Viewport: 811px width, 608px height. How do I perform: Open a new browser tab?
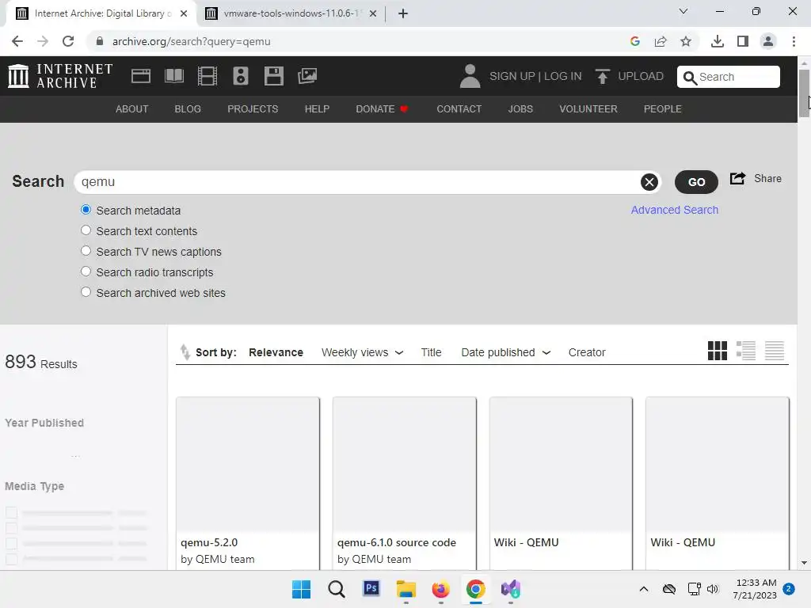pos(403,13)
